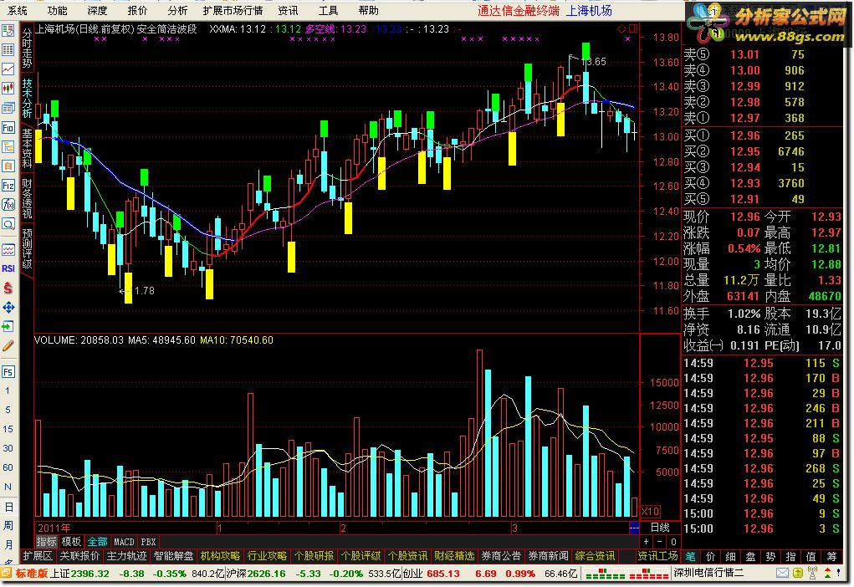Select the 笔 tick detail tab

pyautogui.click(x=691, y=556)
